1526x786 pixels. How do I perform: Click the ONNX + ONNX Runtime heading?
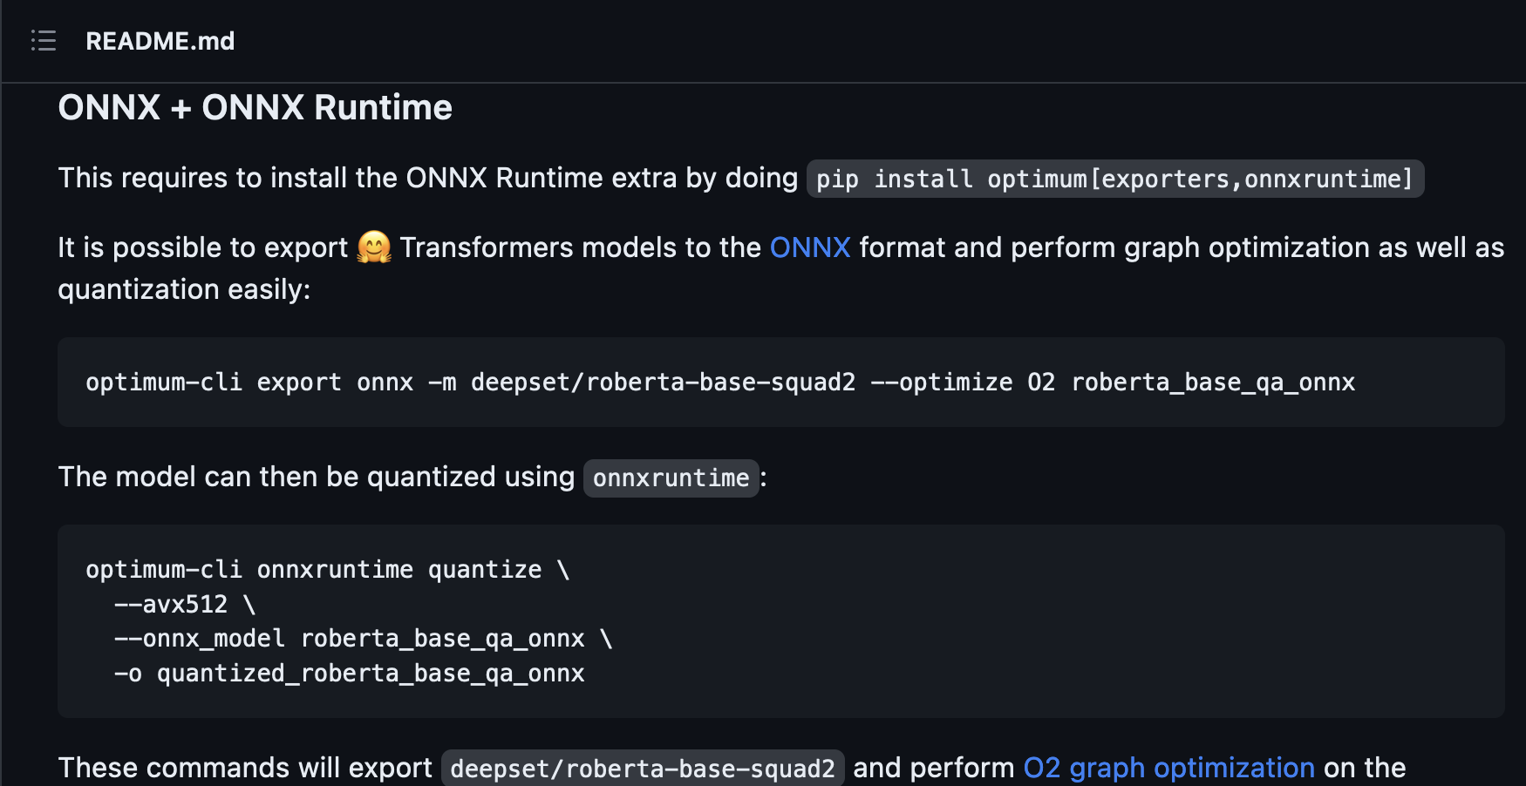[x=255, y=106]
